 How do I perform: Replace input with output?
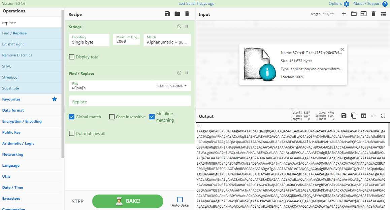point(364,116)
